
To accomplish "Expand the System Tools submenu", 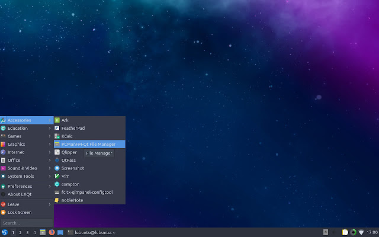I will coord(27,176).
